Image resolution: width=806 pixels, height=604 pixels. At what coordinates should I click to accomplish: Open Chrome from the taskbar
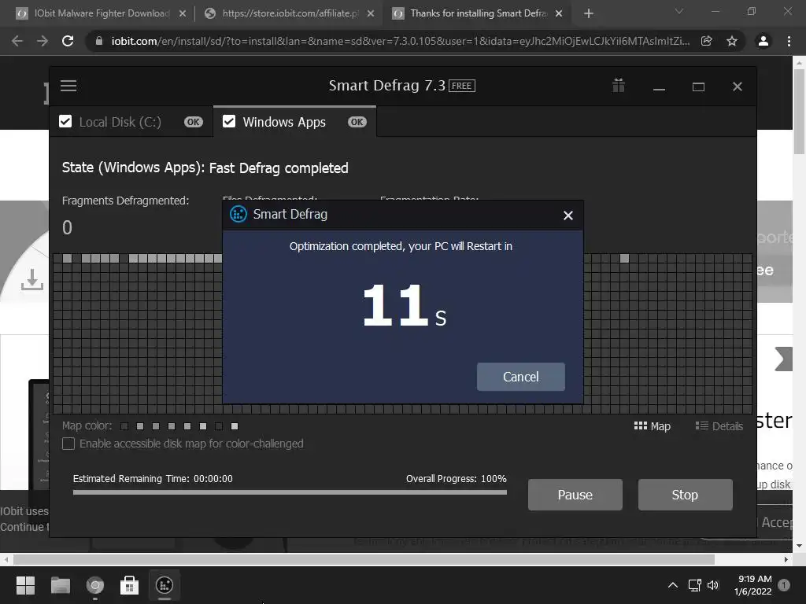pyautogui.click(x=94, y=585)
